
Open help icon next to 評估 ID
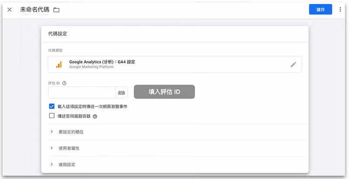[x=64, y=83]
